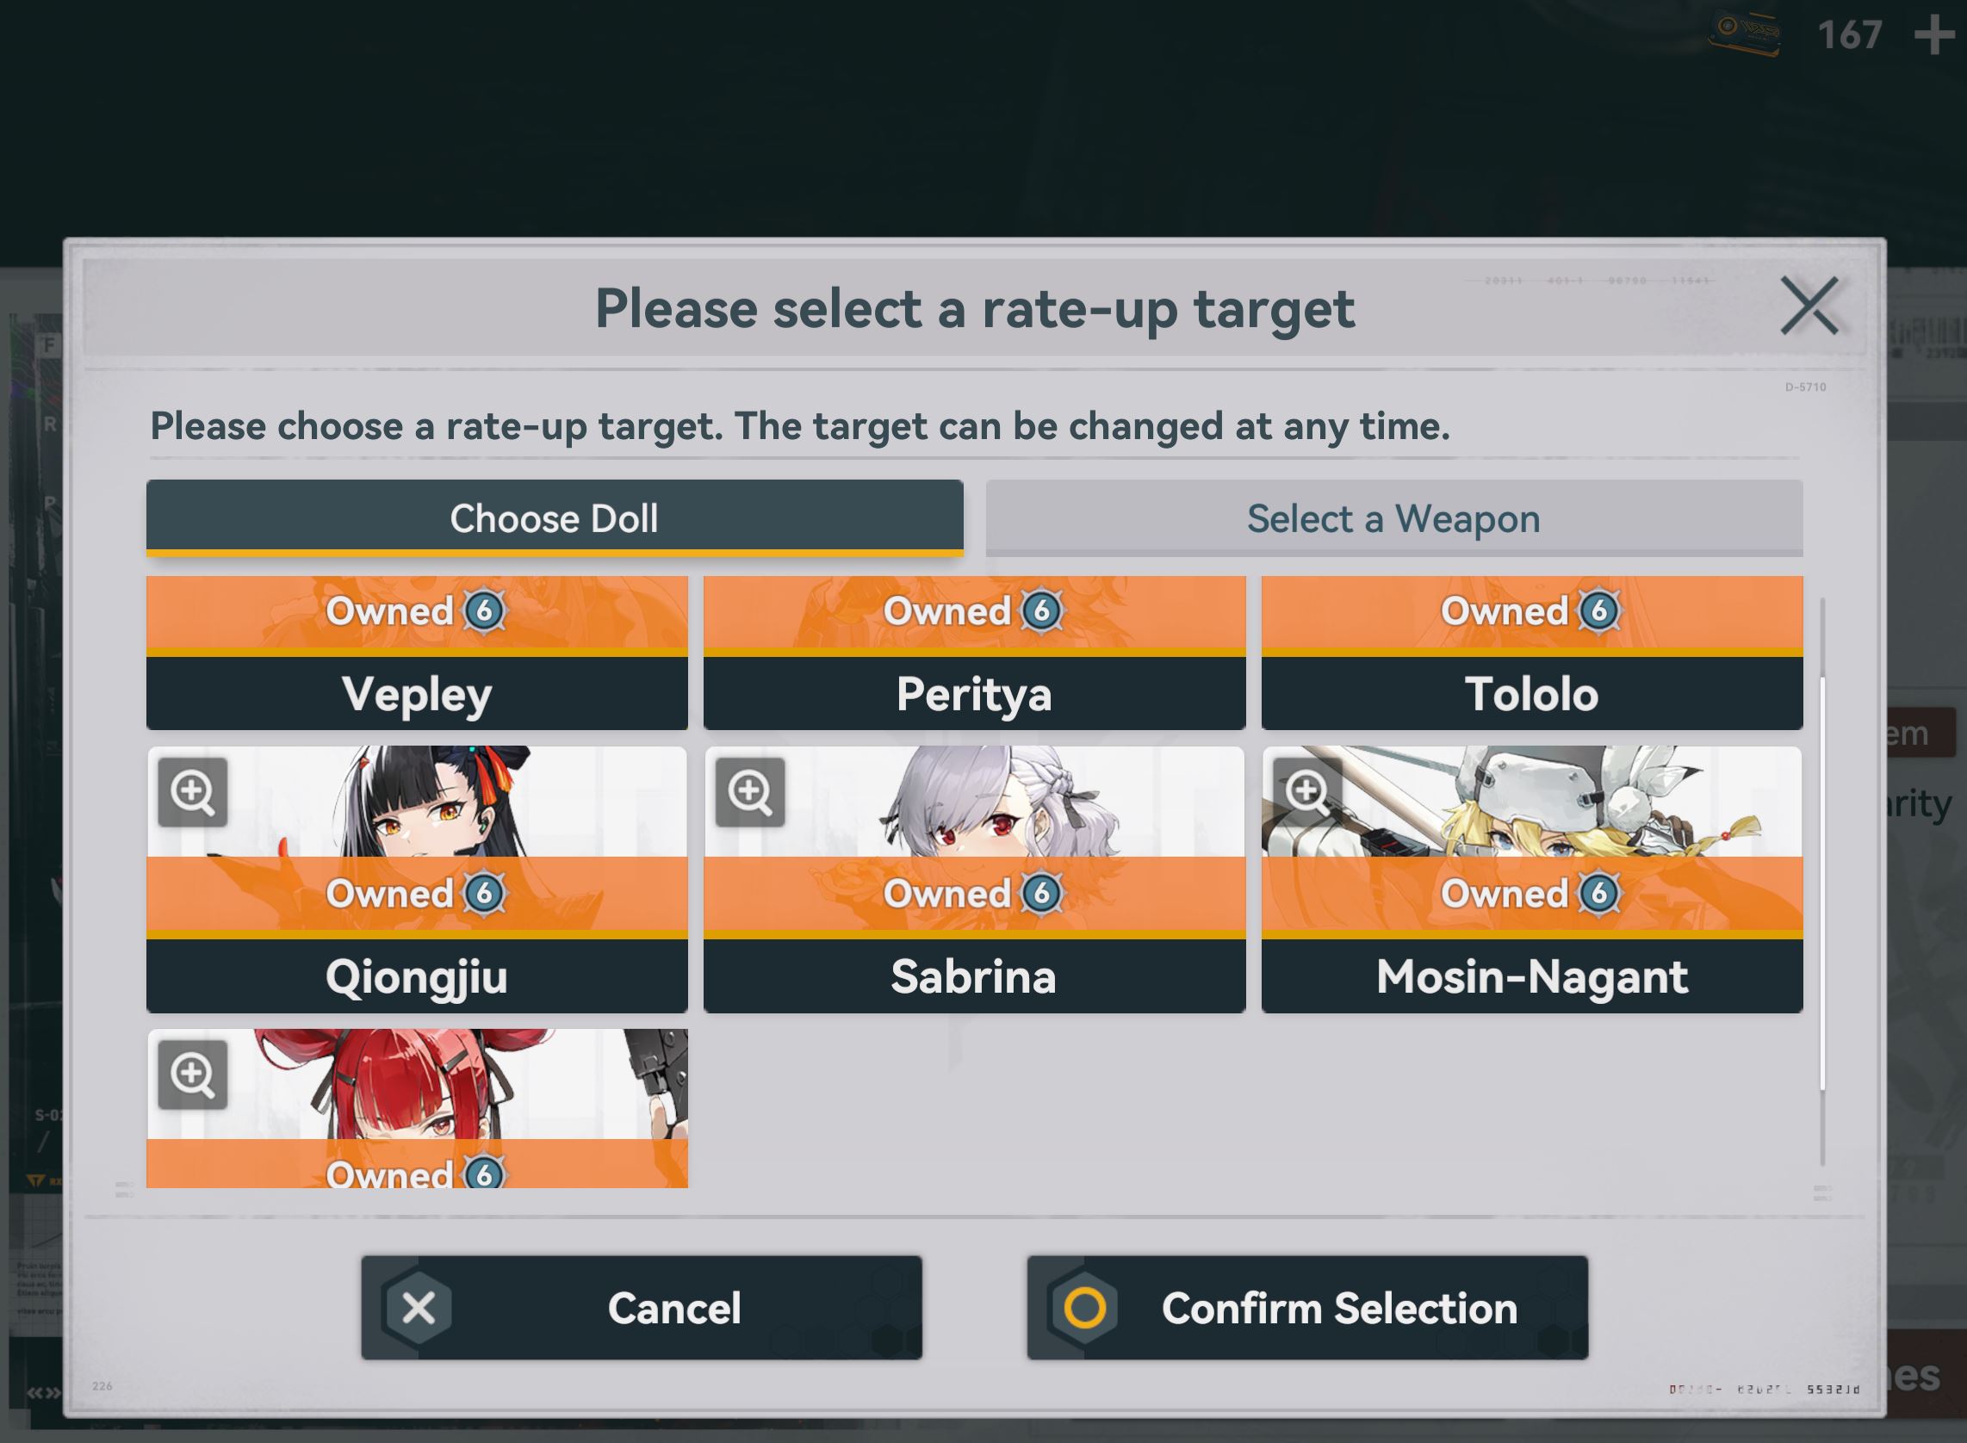Choose the Sabrina doll card

pyautogui.click(x=974, y=880)
